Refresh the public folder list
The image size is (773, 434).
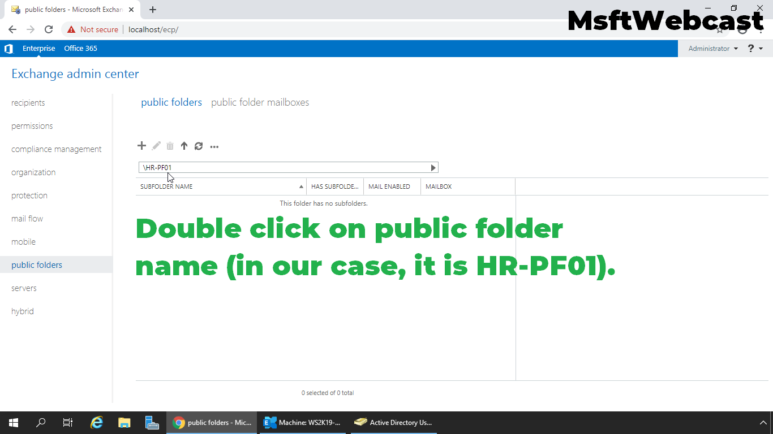tap(198, 146)
